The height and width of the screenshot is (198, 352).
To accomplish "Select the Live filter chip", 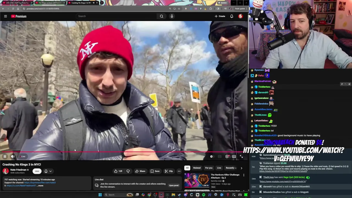I will pyautogui.click(x=219, y=168).
